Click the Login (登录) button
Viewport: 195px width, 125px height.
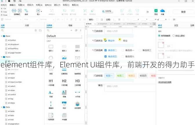pyautogui.click(x=183, y=12)
